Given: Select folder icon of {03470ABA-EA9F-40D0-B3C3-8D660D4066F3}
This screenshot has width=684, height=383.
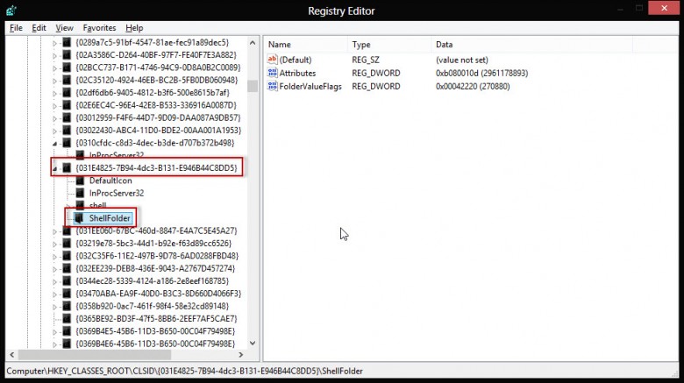Looking at the screenshot, I should (67, 294).
